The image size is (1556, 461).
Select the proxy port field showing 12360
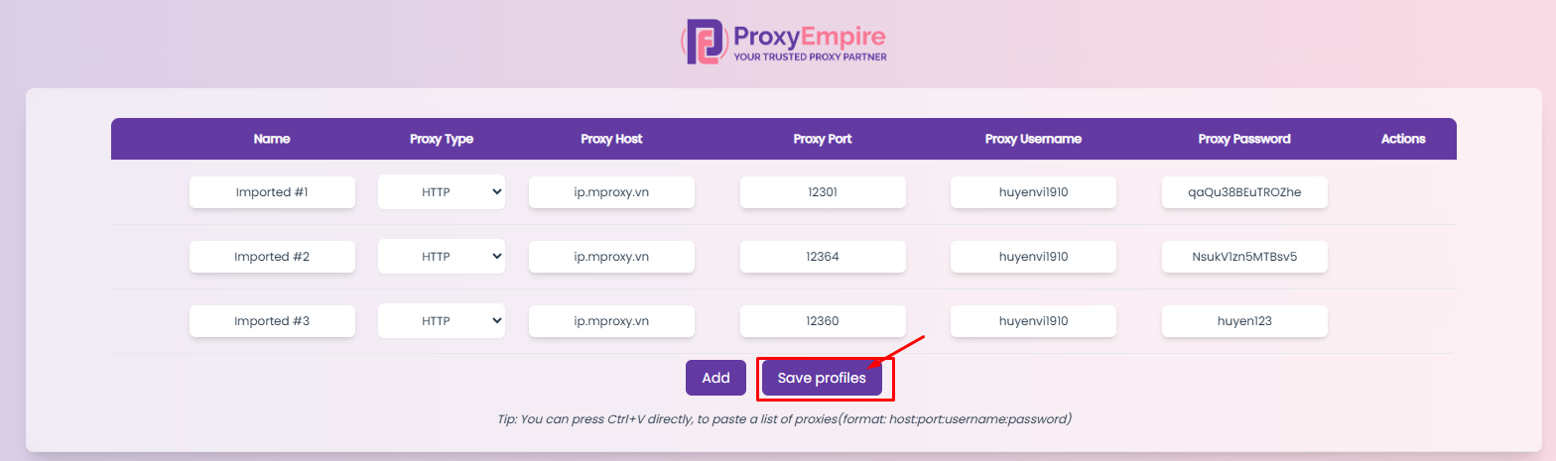point(823,321)
